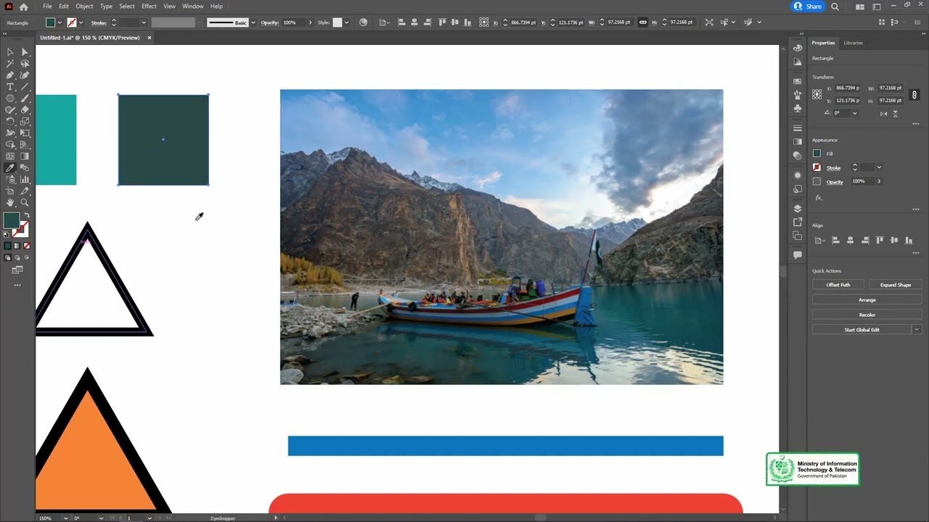Open the zoom level dropdown at 150%
The width and height of the screenshot is (929, 522).
(x=65, y=518)
